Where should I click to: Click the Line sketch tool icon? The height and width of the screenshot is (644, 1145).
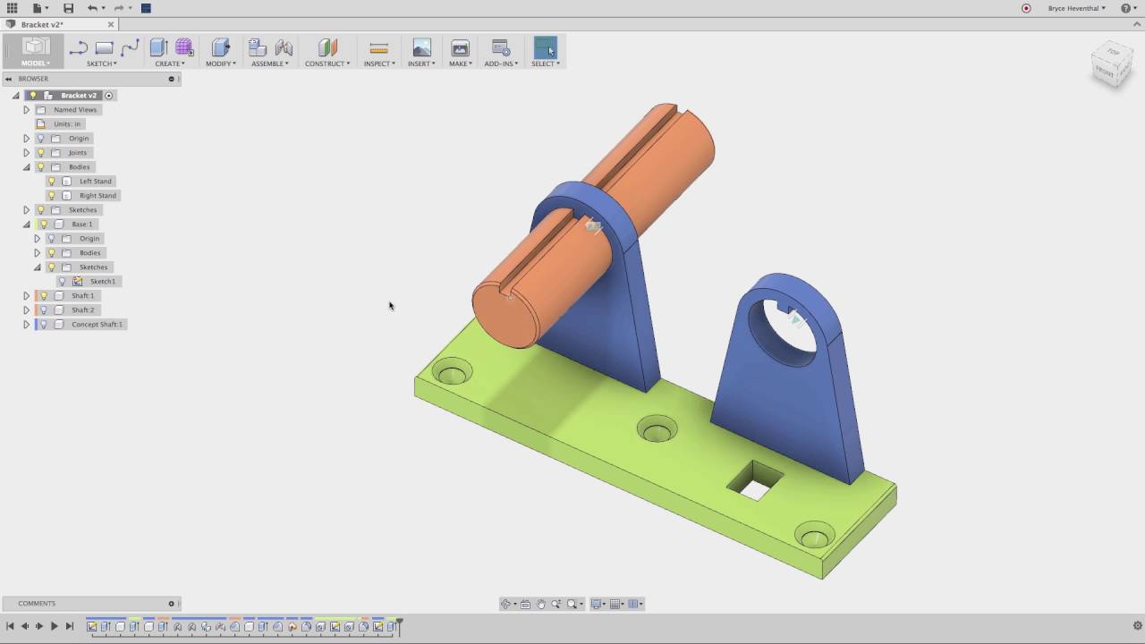point(79,48)
